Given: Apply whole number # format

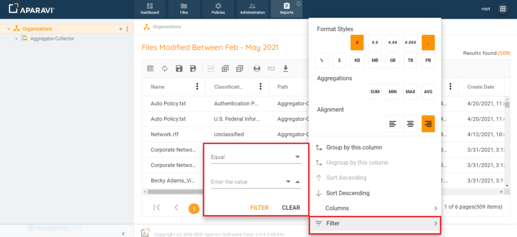Looking at the screenshot, I should click(x=357, y=42).
